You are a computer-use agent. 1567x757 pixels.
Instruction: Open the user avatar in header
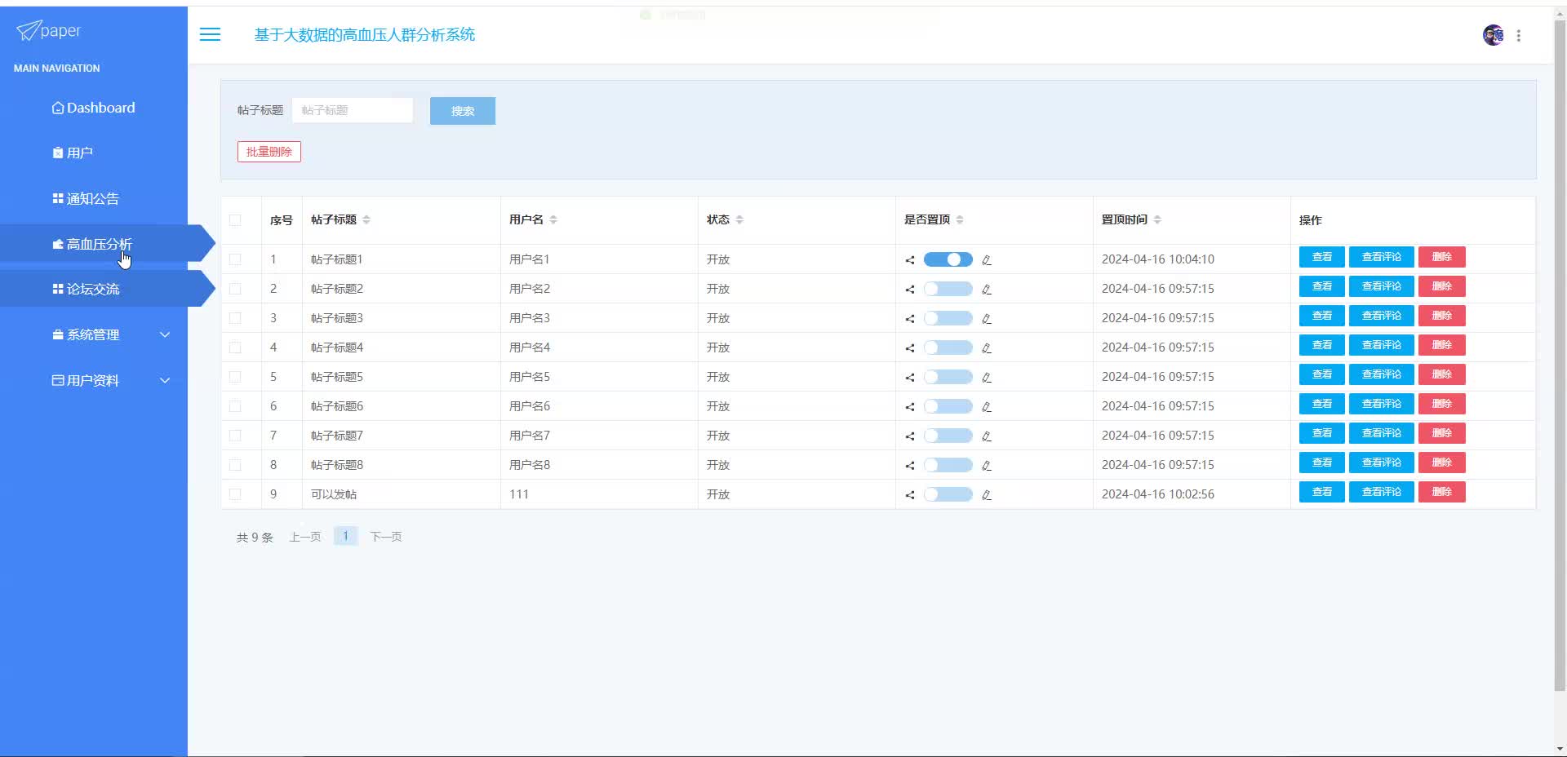[1493, 35]
